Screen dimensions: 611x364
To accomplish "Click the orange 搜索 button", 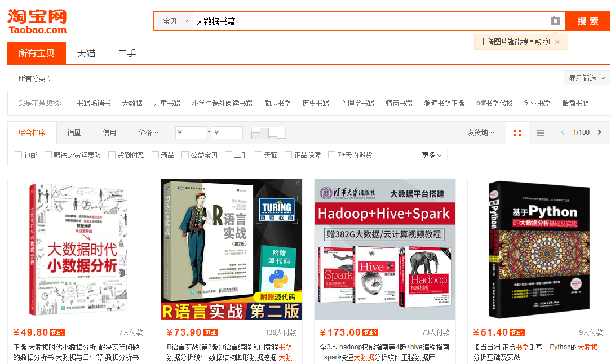I will click(x=588, y=21).
